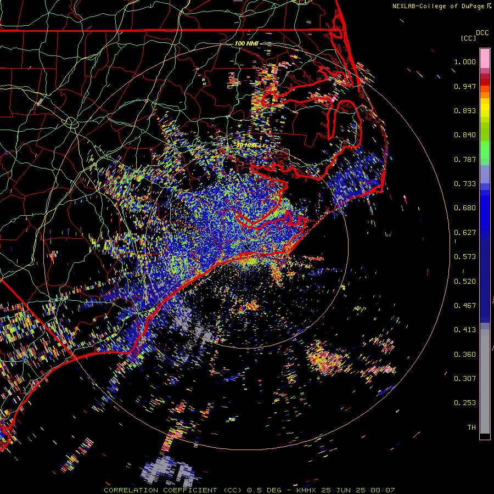Click the 50 NMI range ring label
The width and height of the screenshot is (494, 494).
[246, 145]
